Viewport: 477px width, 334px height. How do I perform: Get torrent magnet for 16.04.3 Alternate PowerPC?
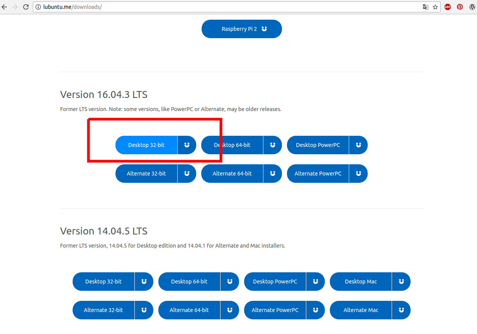[358, 174]
